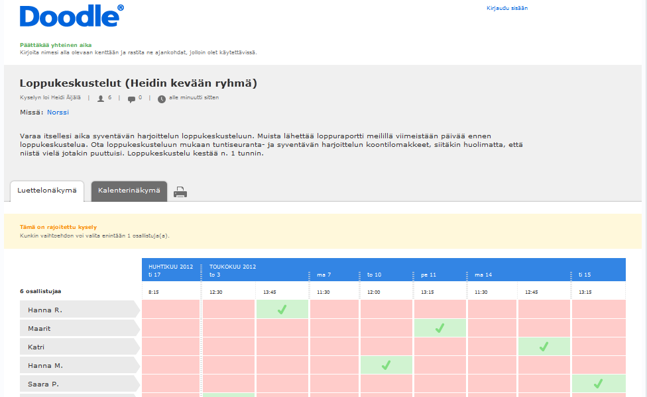Click the 13:45 time slot label
Image resolution: width=647 pixels, height=397 pixels.
click(269, 292)
